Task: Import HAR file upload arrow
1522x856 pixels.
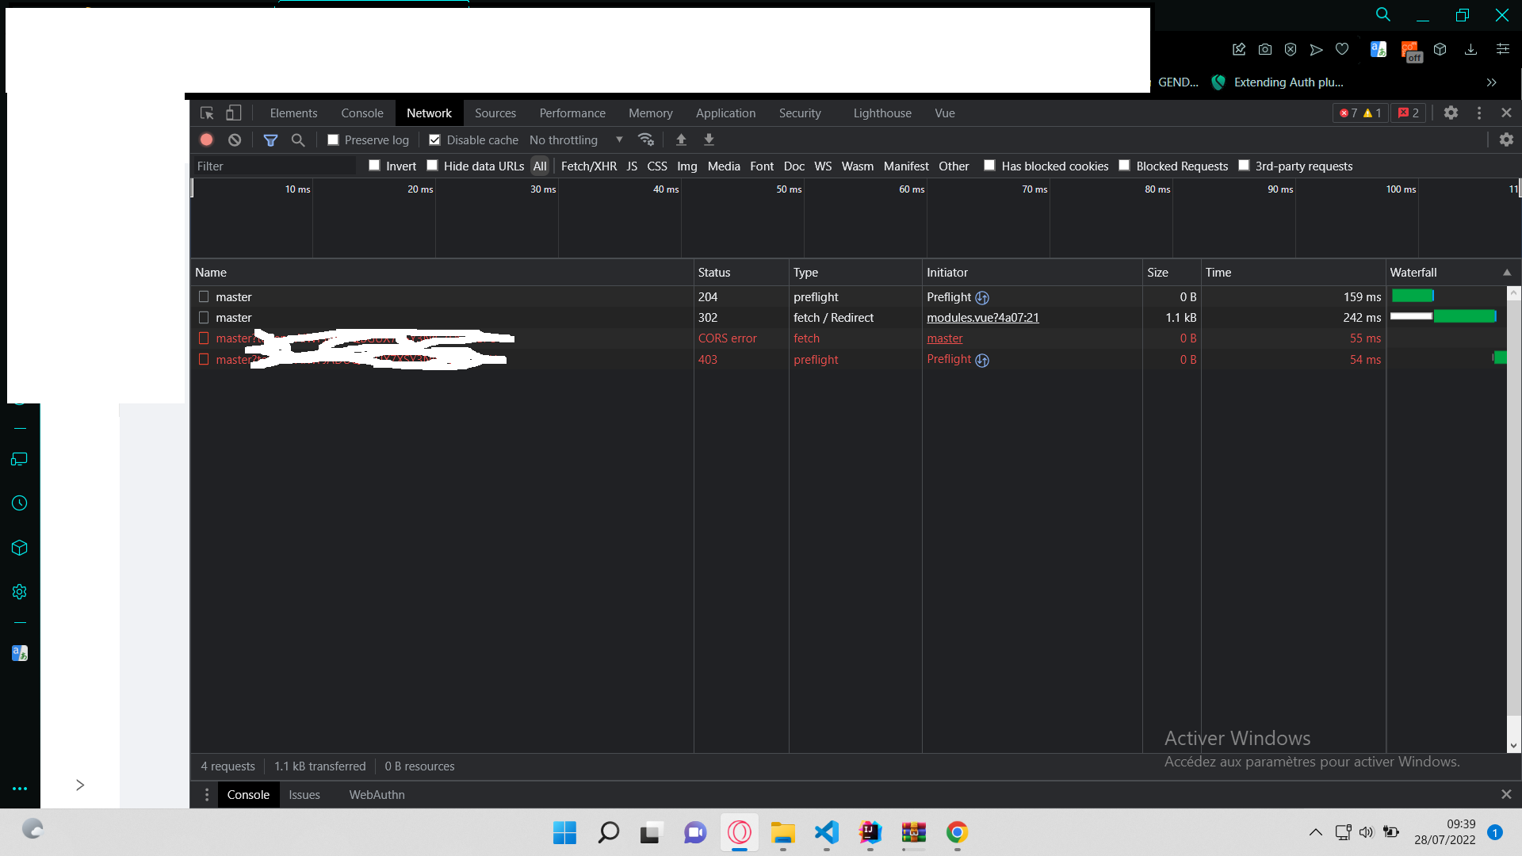Action: point(681,139)
